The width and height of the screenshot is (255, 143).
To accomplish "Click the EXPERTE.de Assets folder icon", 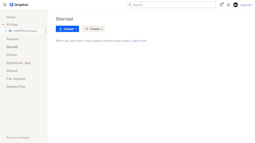I will 10,31.
